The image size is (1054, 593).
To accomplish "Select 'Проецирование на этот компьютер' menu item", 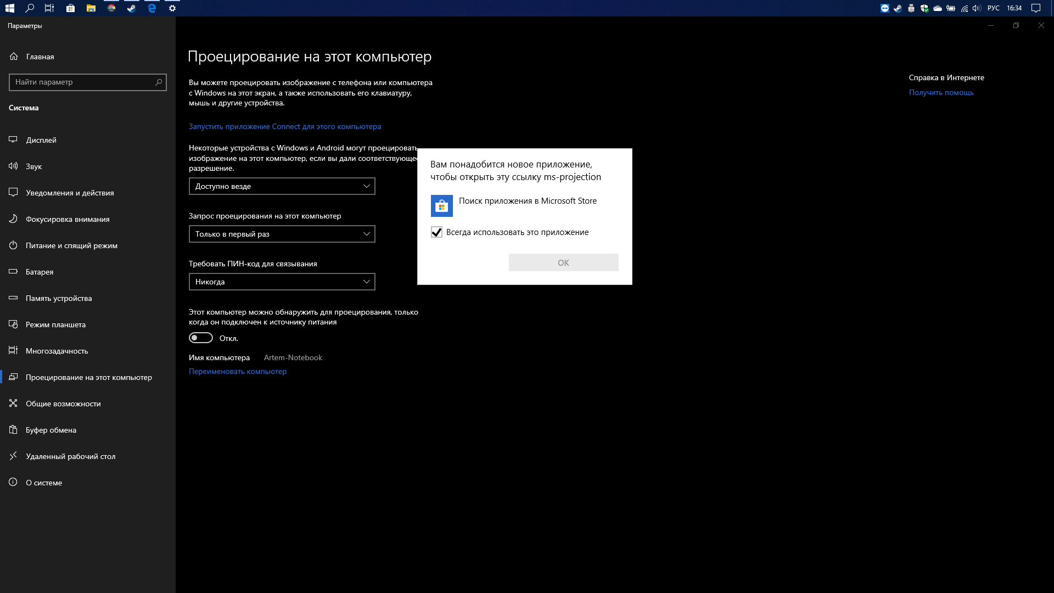I will pos(88,377).
